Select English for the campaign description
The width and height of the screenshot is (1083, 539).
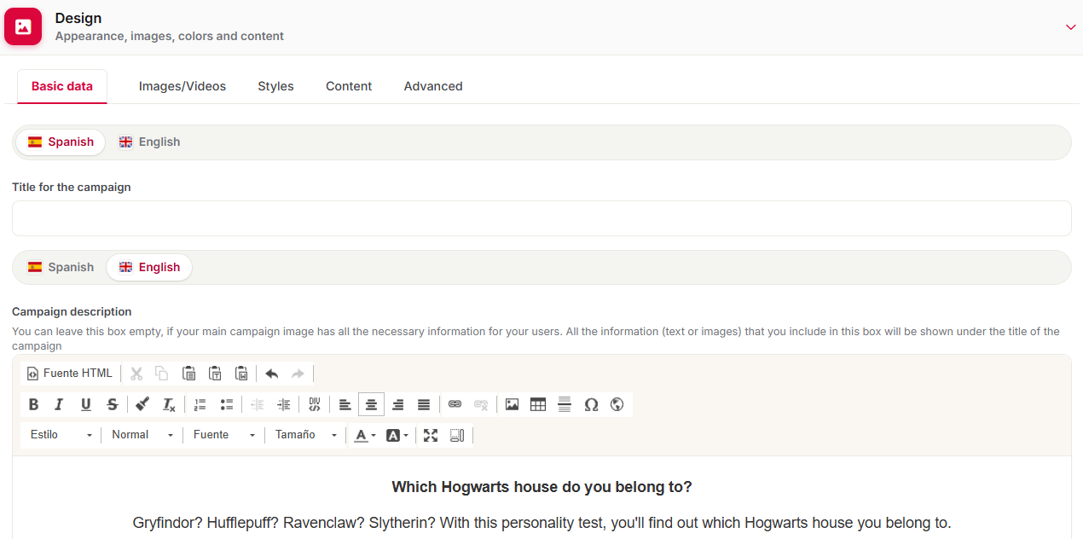[x=149, y=267]
